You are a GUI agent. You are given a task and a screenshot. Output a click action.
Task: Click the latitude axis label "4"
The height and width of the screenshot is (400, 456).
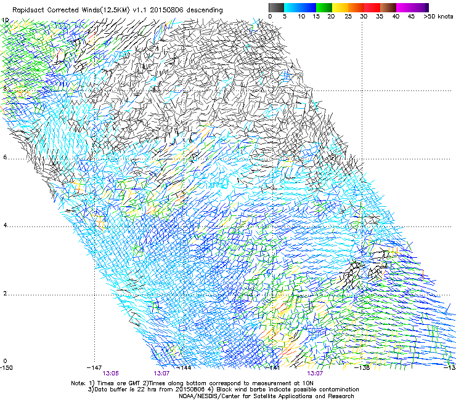tap(5, 225)
